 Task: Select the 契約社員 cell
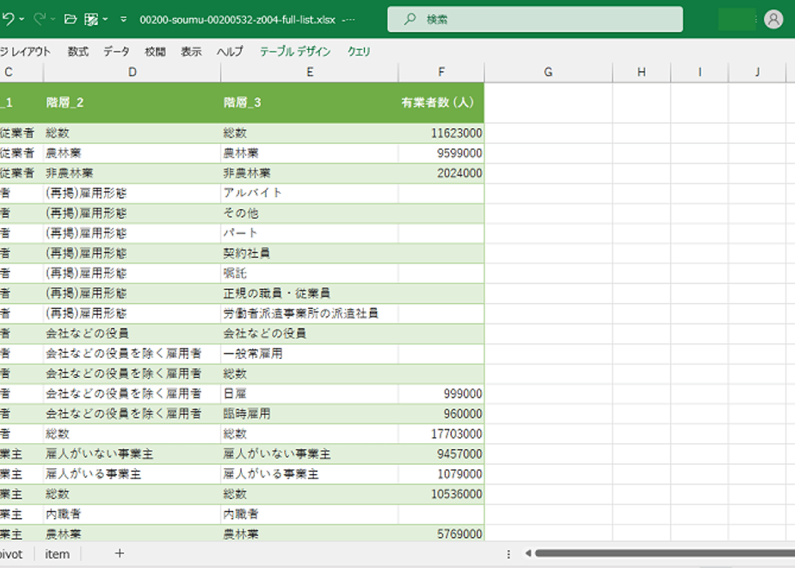[310, 253]
